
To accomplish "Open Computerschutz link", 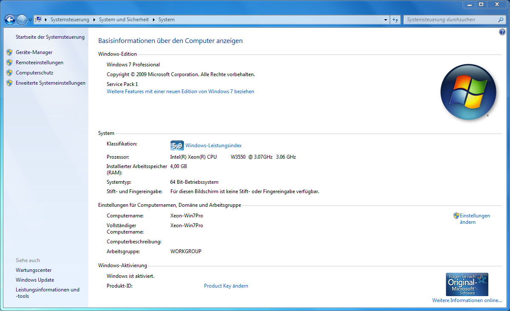I will click(34, 73).
